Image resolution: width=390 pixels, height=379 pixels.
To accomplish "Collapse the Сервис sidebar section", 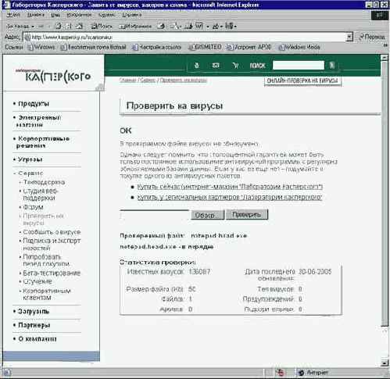I will [x=30, y=173].
